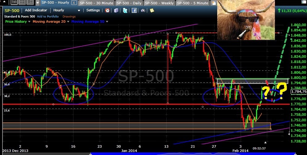Image resolution: width=307 pixels, height=155 pixels.
Task: Click the 61,8 Fibonacci level label
Action: pos(7,72)
